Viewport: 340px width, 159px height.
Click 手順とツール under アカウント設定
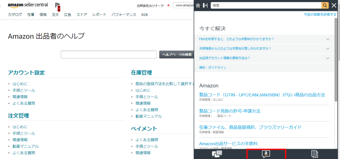24,90
